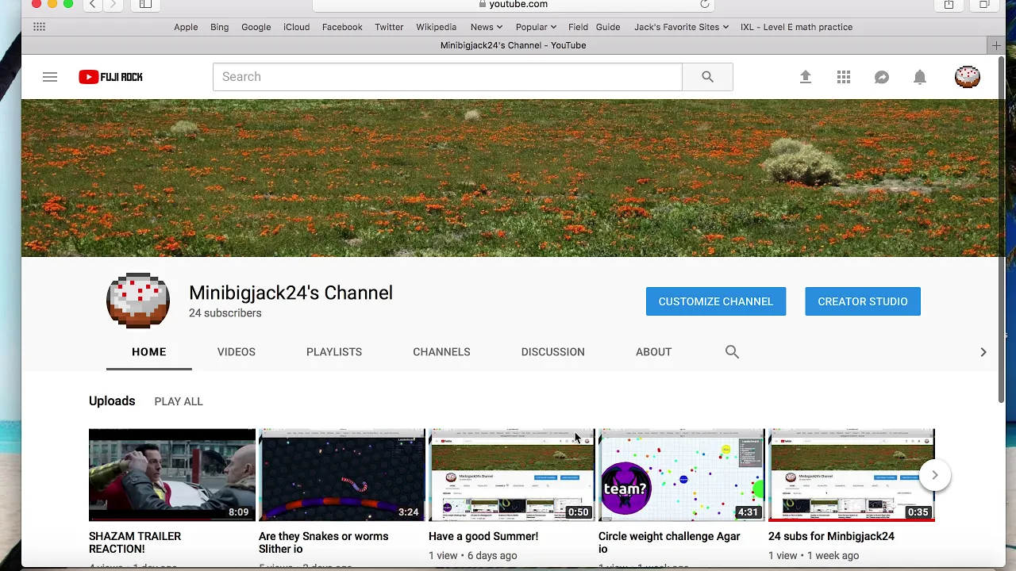Screen dimensions: 1016x571
Task: Open the Circle weight challenge Agar thumbnail
Action: 682,475
